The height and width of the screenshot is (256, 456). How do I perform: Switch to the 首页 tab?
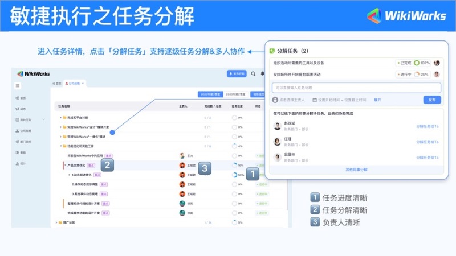point(57,84)
